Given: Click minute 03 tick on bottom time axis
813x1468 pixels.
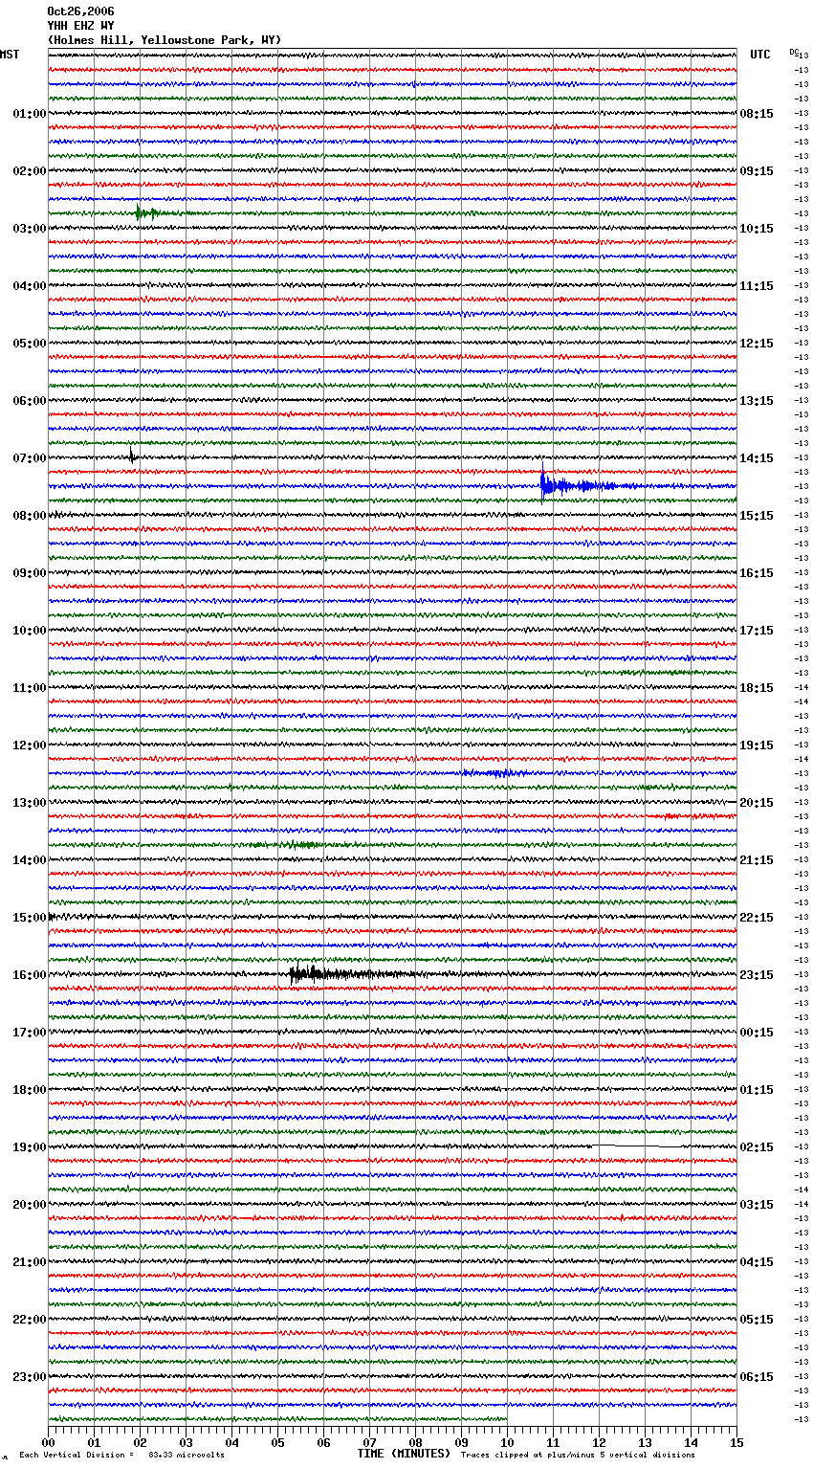Looking at the screenshot, I should point(186,1442).
